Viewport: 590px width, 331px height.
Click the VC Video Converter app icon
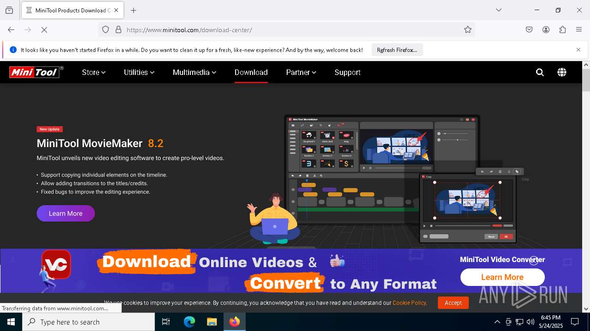[x=56, y=264]
